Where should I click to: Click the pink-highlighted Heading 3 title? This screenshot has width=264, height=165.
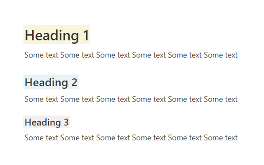pyautogui.click(x=47, y=122)
